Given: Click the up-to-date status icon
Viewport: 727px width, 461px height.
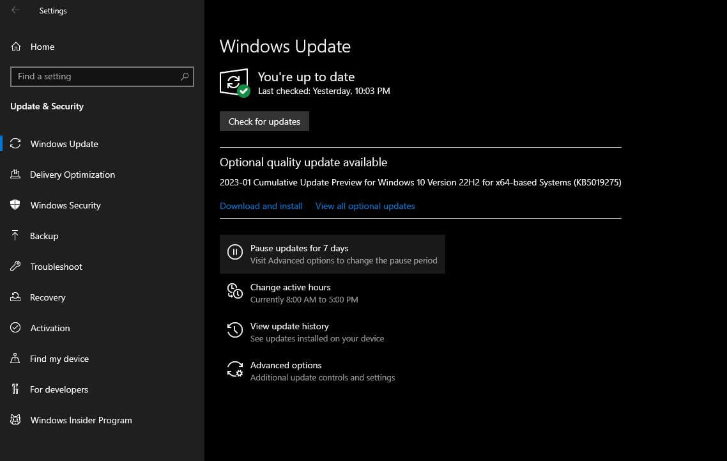Looking at the screenshot, I should tap(234, 82).
